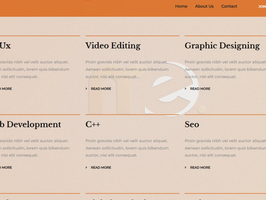Click the arrow icon beside Graphic Designing READ MORE
The width and height of the screenshot is (266, 200).
(186, 89)
